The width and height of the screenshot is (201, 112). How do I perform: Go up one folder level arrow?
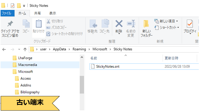pos(25,49)
